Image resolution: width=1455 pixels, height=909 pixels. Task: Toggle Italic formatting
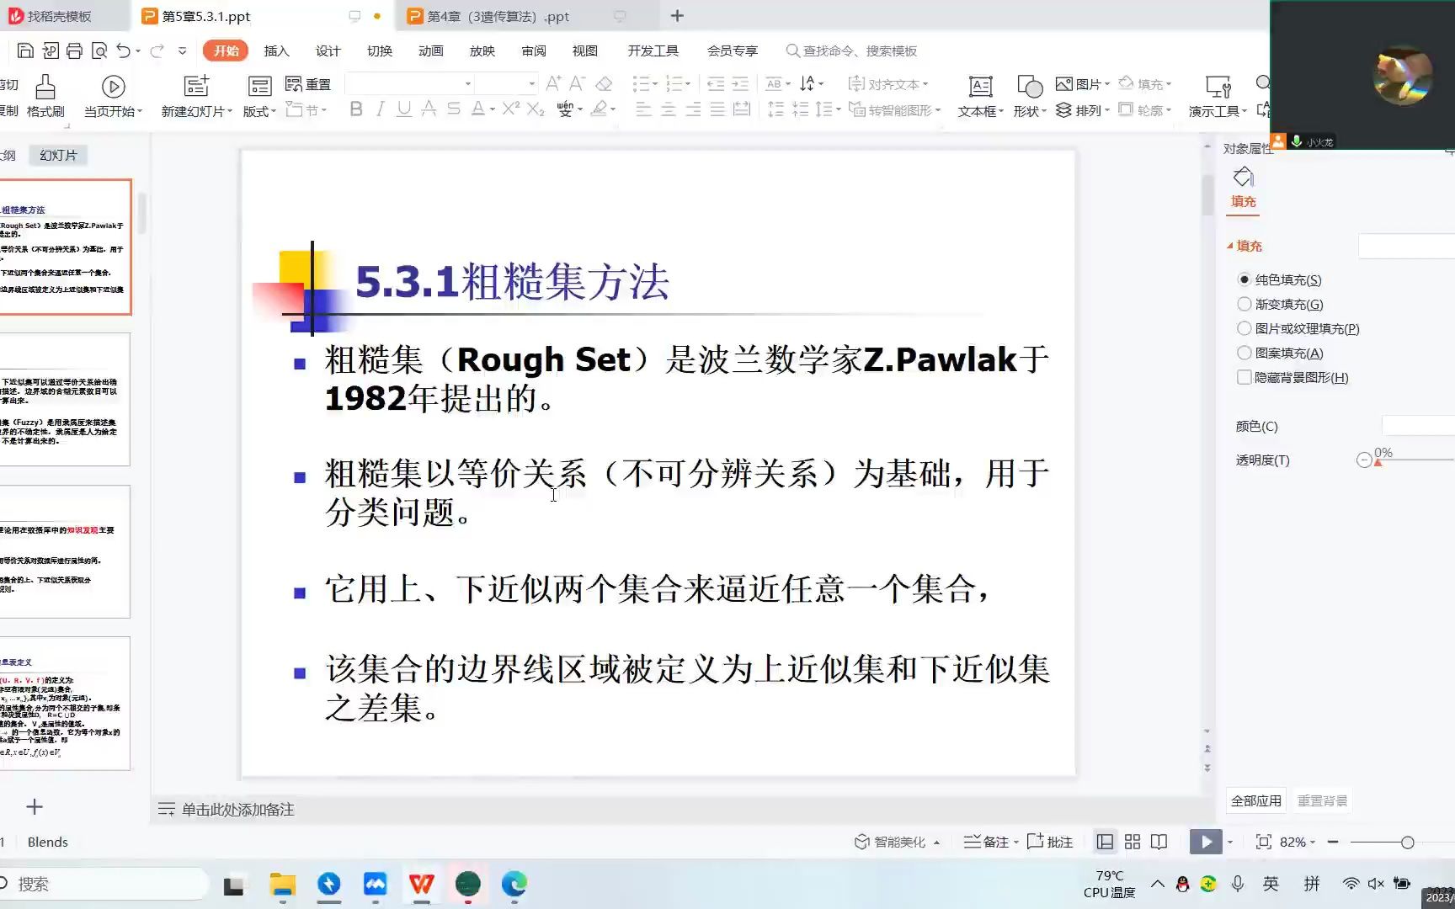380,109
